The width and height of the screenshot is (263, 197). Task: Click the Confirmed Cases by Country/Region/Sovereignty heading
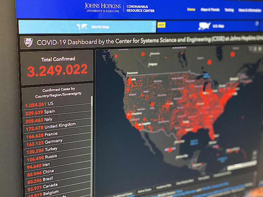58,92
